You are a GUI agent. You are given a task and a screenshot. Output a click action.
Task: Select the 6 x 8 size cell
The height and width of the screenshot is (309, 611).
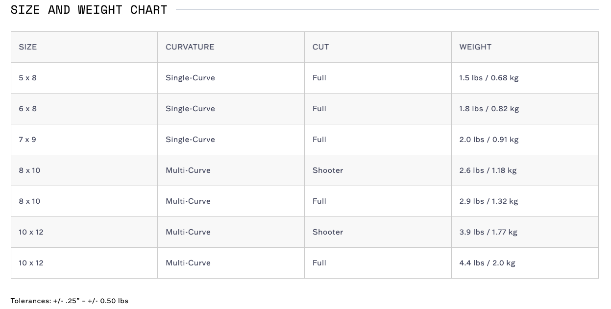coord(28,109)
